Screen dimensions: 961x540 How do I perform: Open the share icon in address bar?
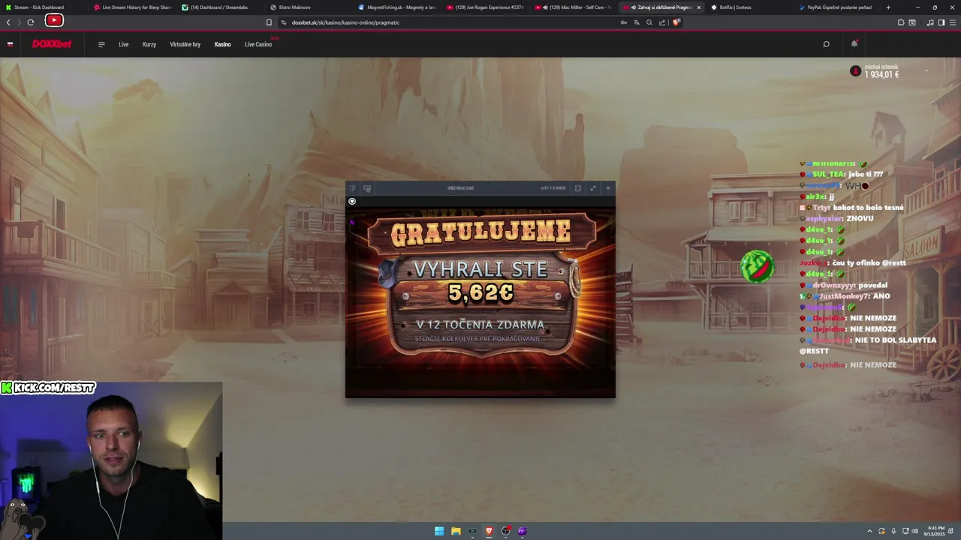coord(661,22)
